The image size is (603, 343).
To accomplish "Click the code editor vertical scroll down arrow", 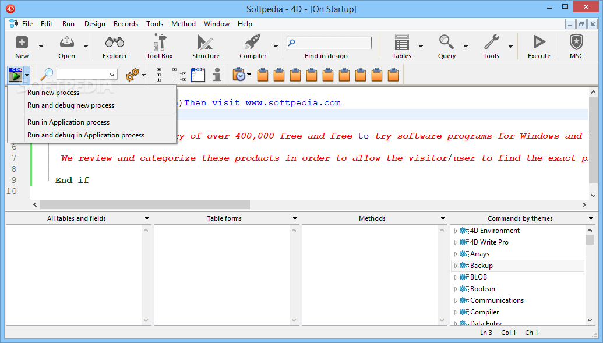I will (593, 195).
